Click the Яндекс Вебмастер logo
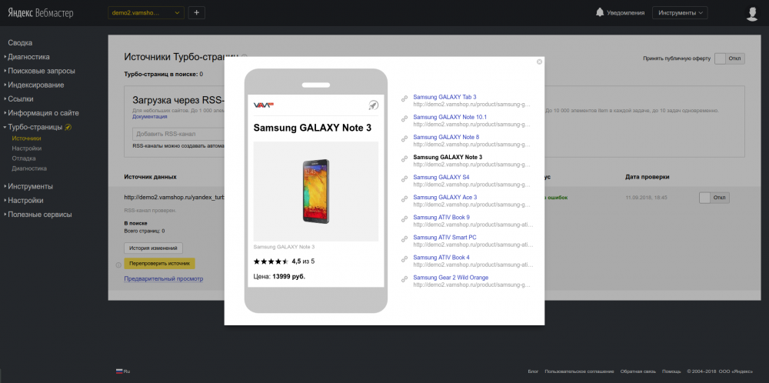This screenshot has width=769, height=383. point(40,13)
